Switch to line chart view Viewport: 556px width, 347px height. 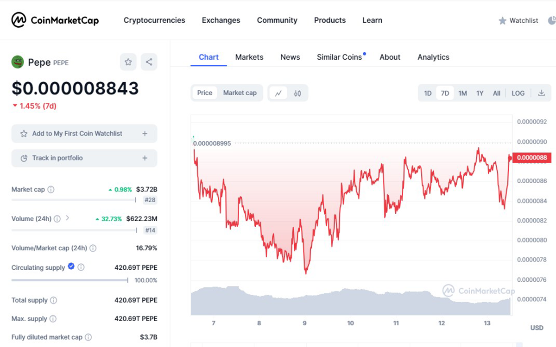[x=278, y=93]
